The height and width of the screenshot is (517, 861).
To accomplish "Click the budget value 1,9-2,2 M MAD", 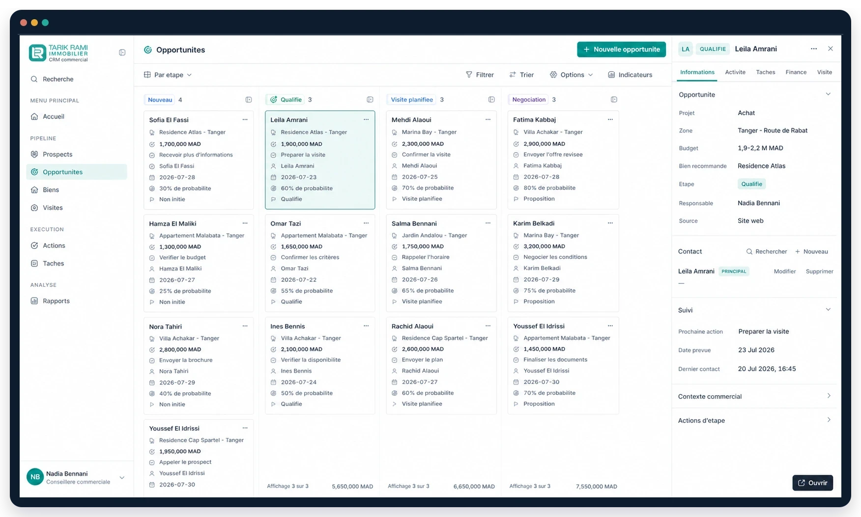I will click(760, 148).
